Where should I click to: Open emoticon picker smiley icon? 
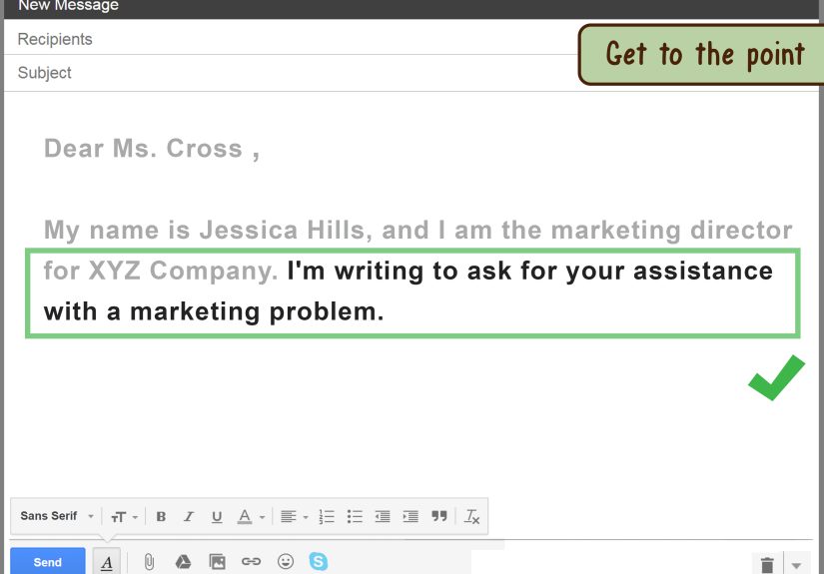(286, 561)
